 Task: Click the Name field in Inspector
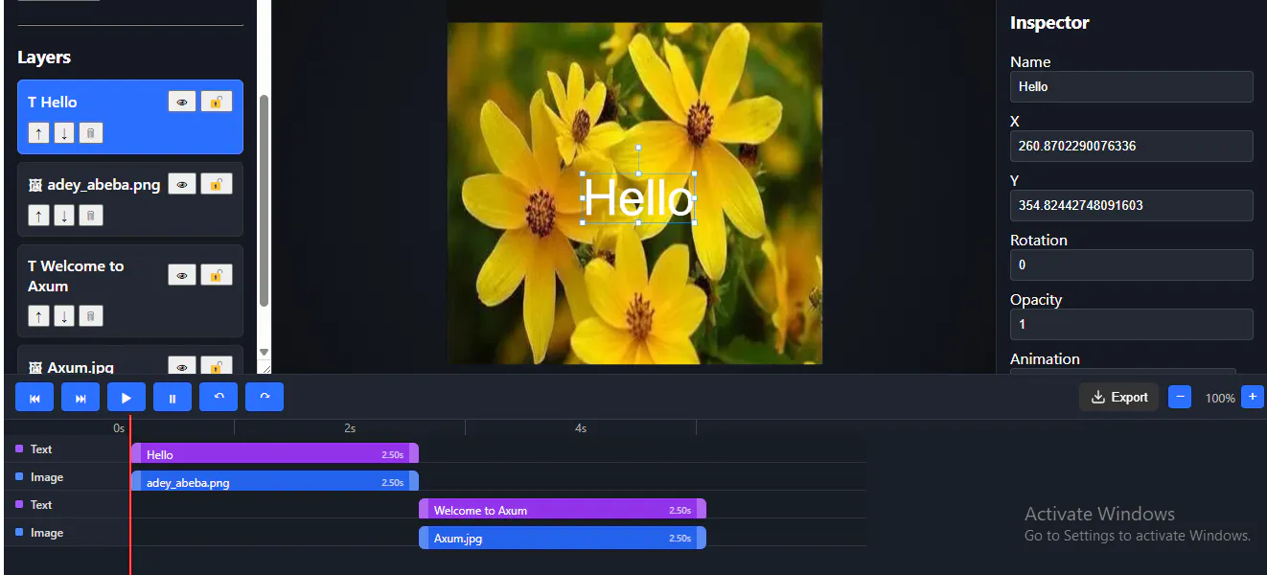pos(1132,86)
